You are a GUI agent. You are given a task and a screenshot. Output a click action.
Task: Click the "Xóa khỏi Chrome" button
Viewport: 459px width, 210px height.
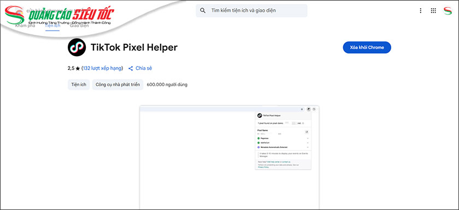pyautogui.click(x=367, y=47)
